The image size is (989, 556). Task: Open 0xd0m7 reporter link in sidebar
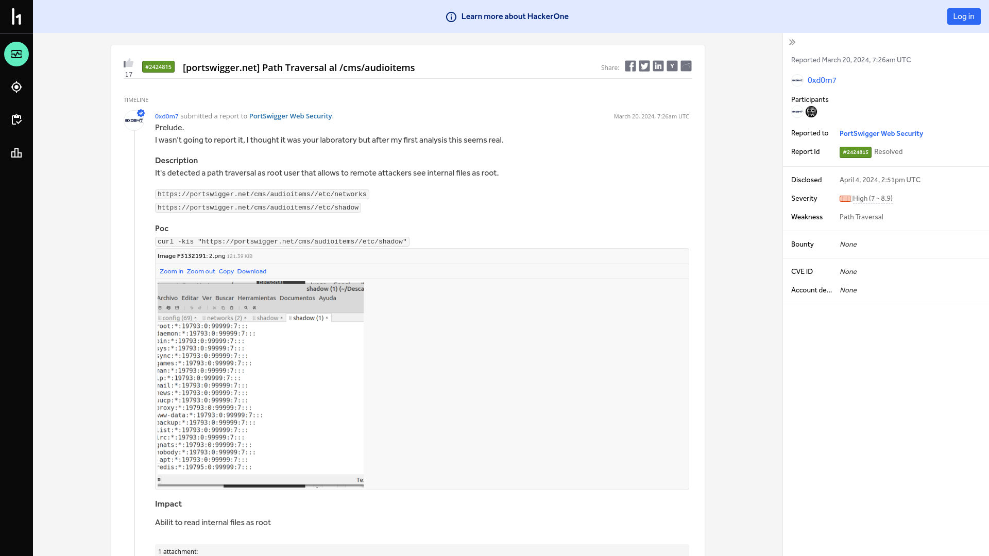822,80
